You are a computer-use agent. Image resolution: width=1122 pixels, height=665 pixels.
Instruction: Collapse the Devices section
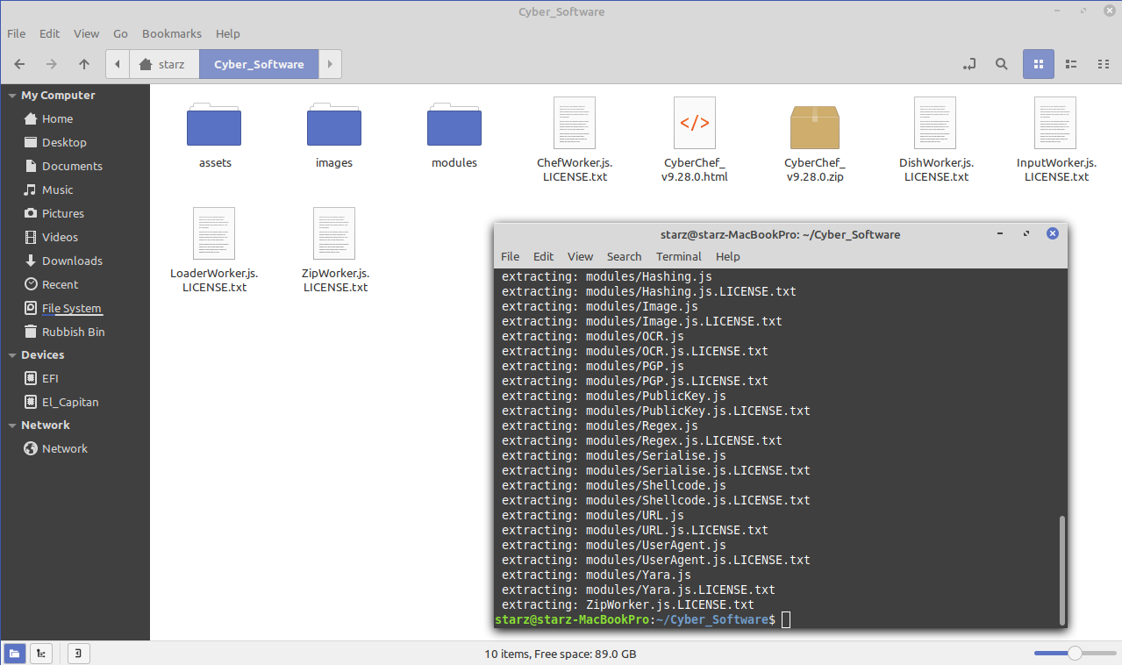[x=11, y=354]
